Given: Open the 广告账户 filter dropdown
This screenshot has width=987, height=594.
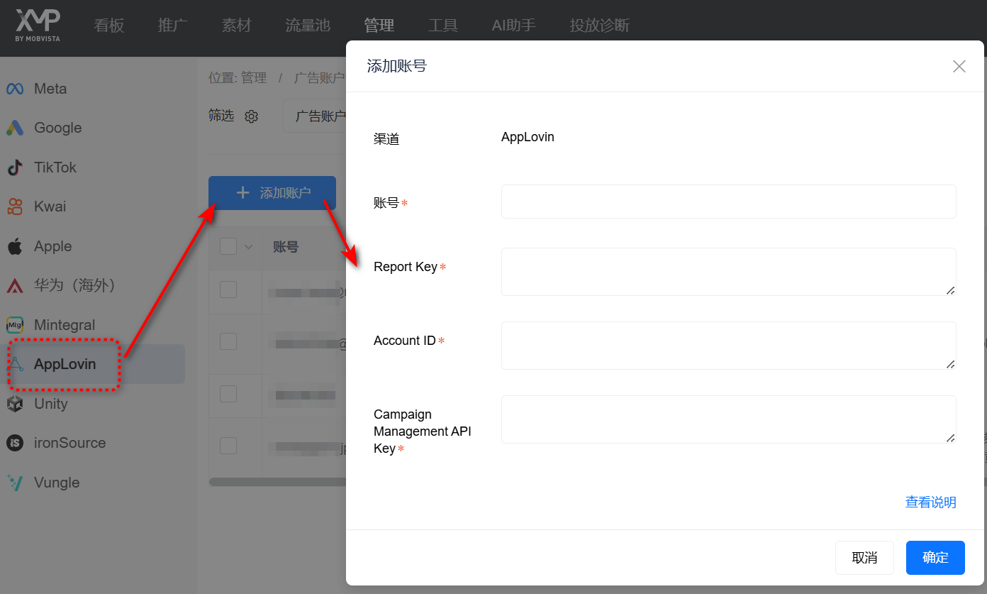Looking at the screenshot, I should click(x=319, y=116).
